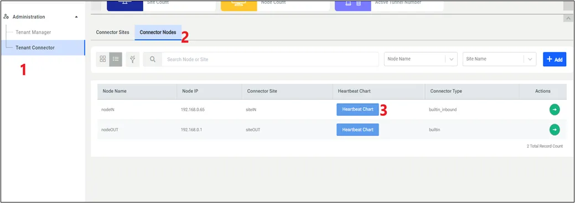Switch to Connector Nodes tab

[x=158, y=32]
